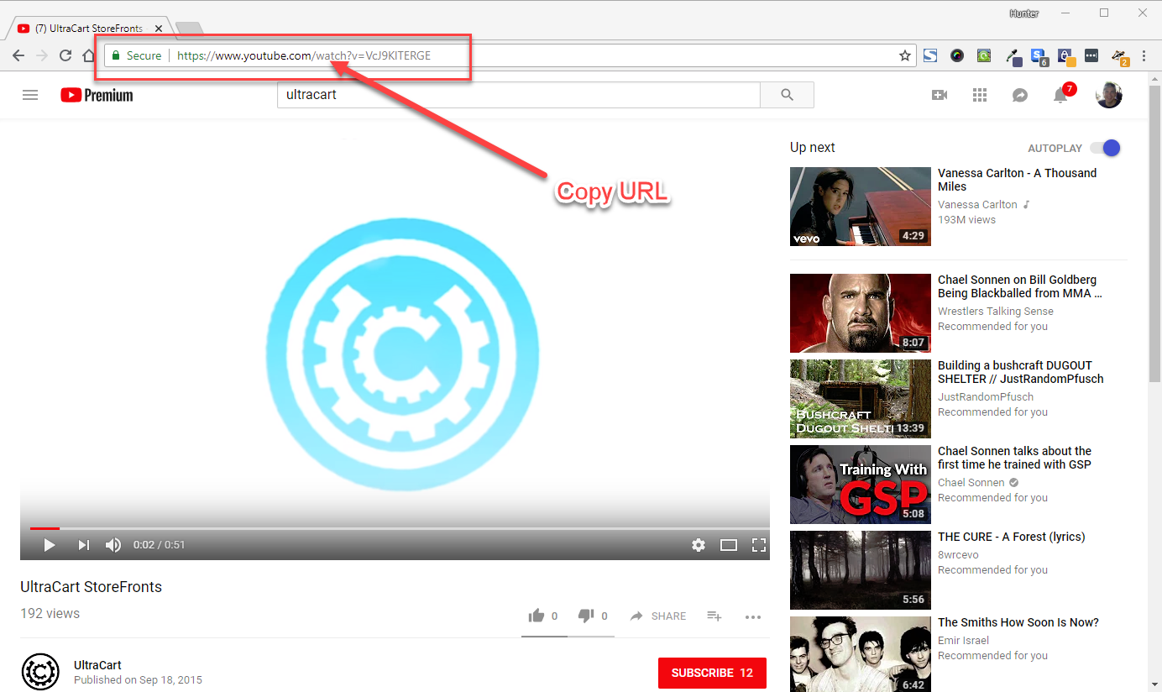1162x692 pixels.
Task: Open the Vanessa Carlton - A Thousand Miles title
Action: [x=1018, y=180]
